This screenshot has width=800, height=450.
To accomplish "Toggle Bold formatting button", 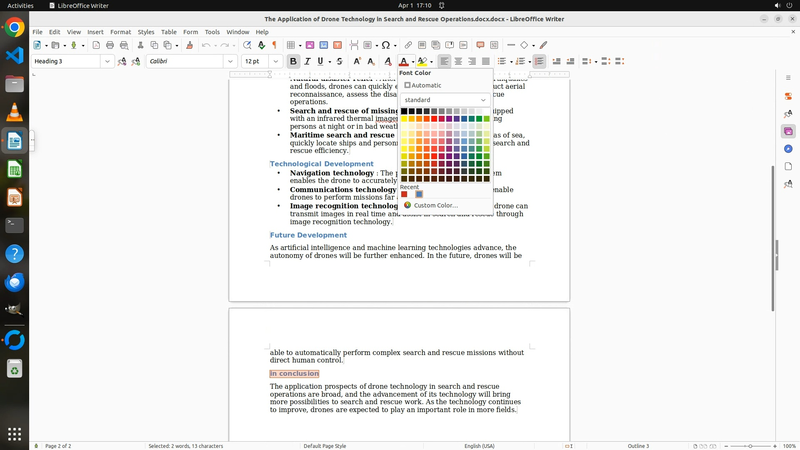I will pyautogui.click(x=293, y=62).
